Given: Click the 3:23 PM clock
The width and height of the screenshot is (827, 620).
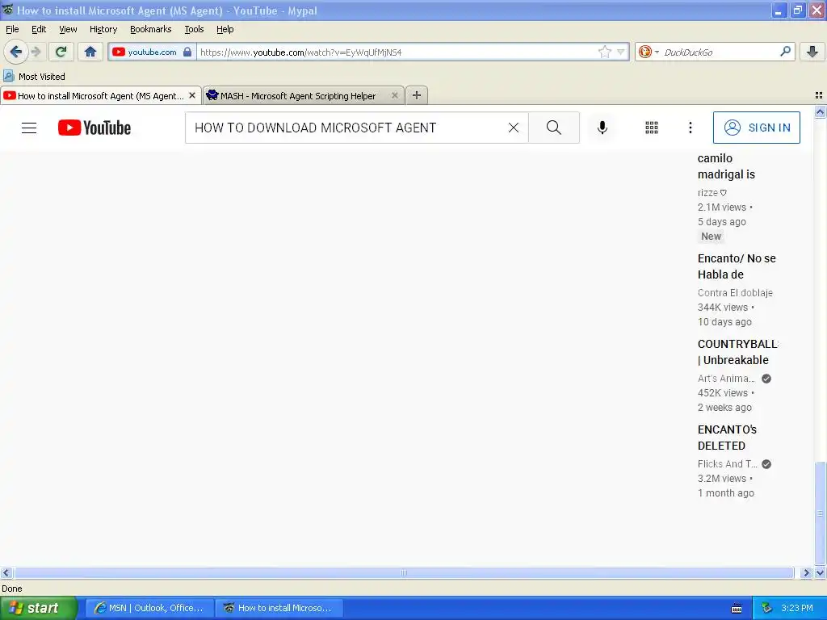Looking at the screenshot, I should (x=797, y=608).
